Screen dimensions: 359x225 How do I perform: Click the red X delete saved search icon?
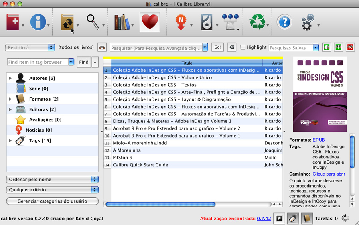(350, 47)
